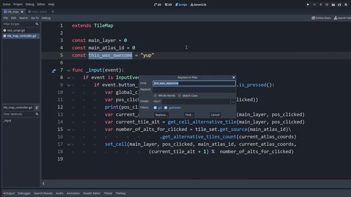Open the Editor menu
The height and width of the screenshot is (197, 351).
pos(41,4)
